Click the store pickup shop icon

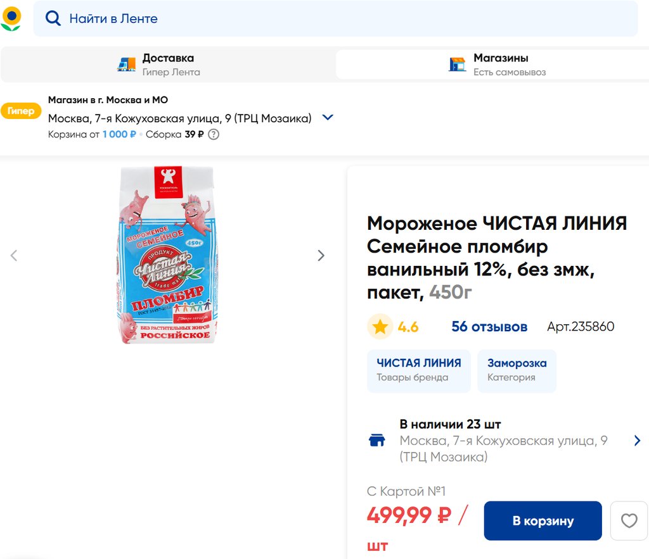coord(457,64)
